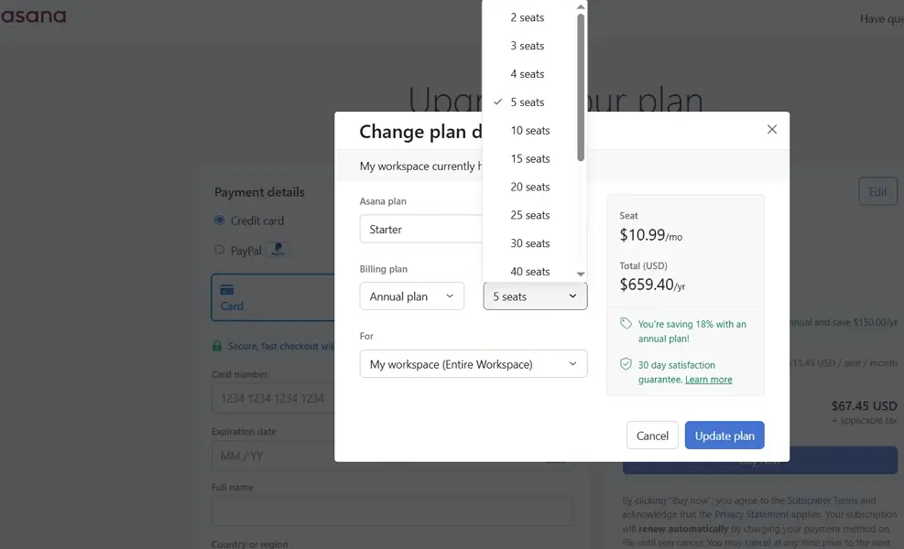
Task: Choose 10 seats from the list
Action: [x=530, y=131]
